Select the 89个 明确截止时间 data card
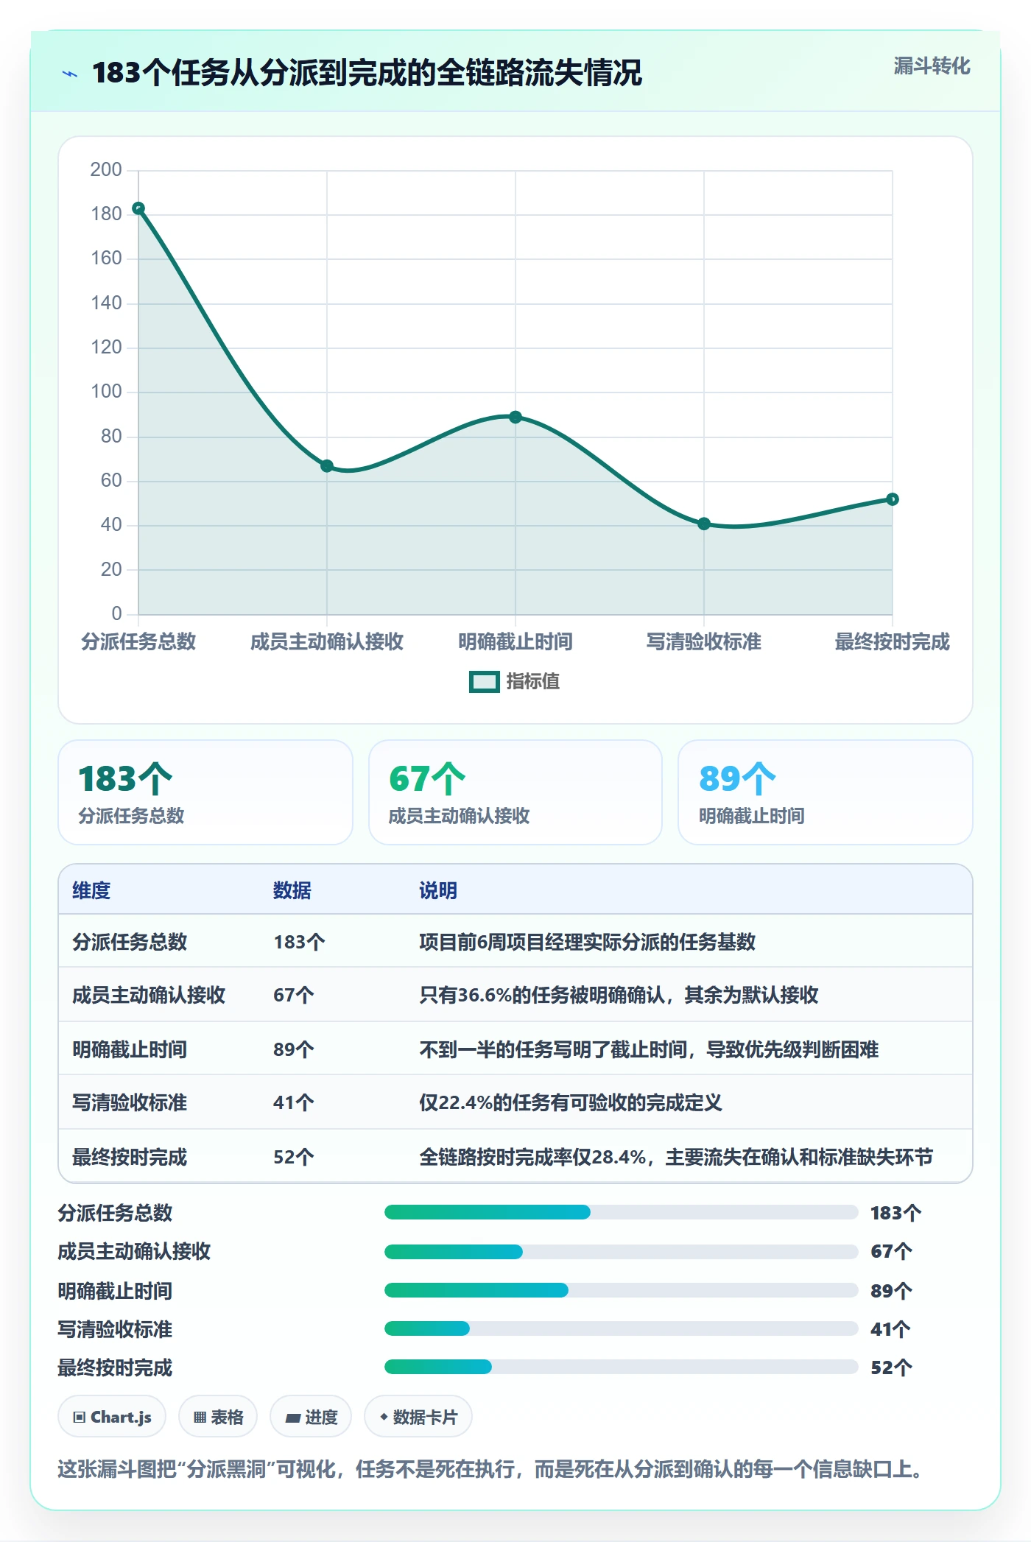The height and width of the screenshot is (1542, 1031). tap(826, 792)
